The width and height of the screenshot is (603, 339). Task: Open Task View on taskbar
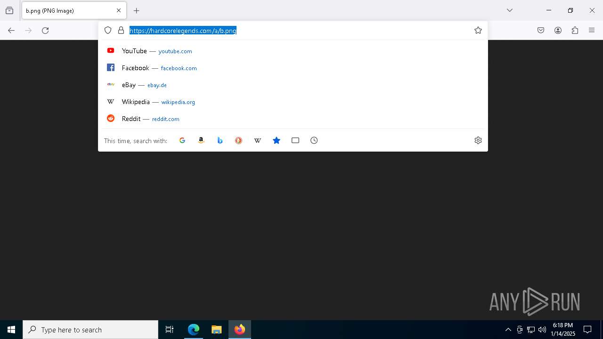170,330
